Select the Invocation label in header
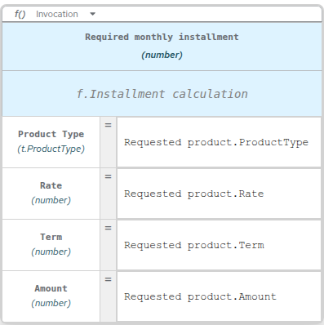Screen dimensions: 324x325 point(57,14)
